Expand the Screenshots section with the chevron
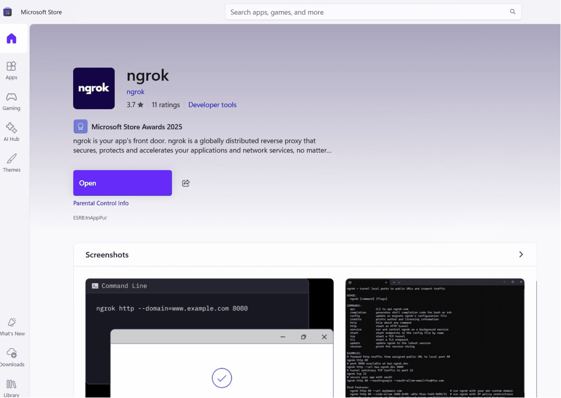561x398 pixels. (x=521, y=254)
